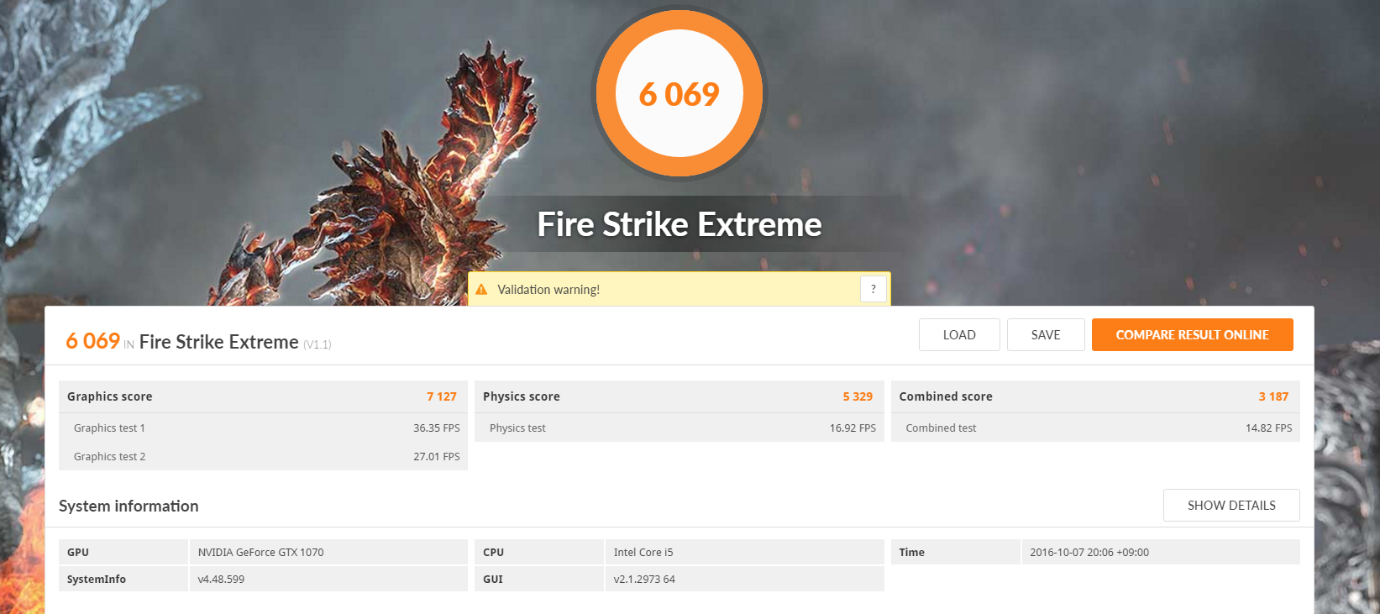Click the Physics test FPS row
This screenshot has height=614, width=1380.
[x=679, y=428]
